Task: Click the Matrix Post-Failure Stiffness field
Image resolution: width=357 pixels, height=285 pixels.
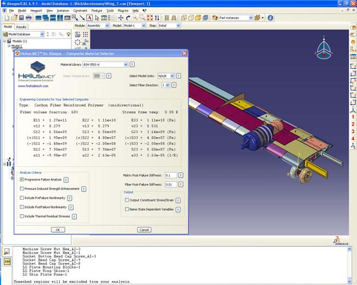Action: [171, 176]
